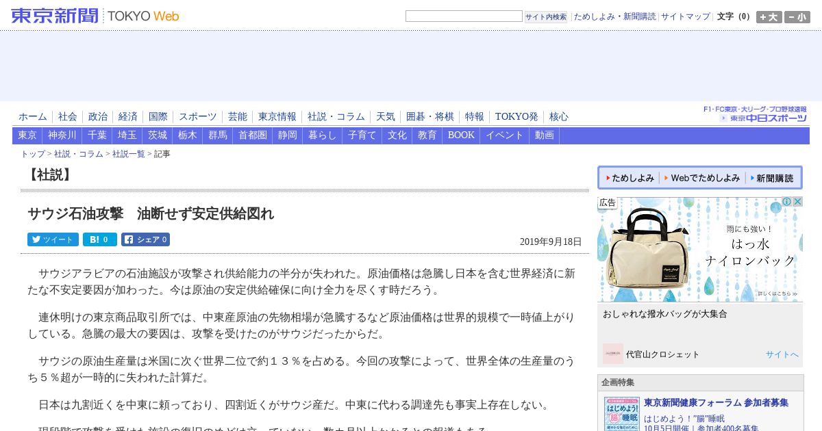Click the Tokyo Shimbun TOKYO Web logo
Screen dimensions: 822x431
coord(95,16)
